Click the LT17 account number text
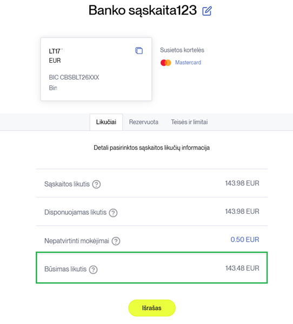Viewport: 293px width, 324px height. (55, 51)
